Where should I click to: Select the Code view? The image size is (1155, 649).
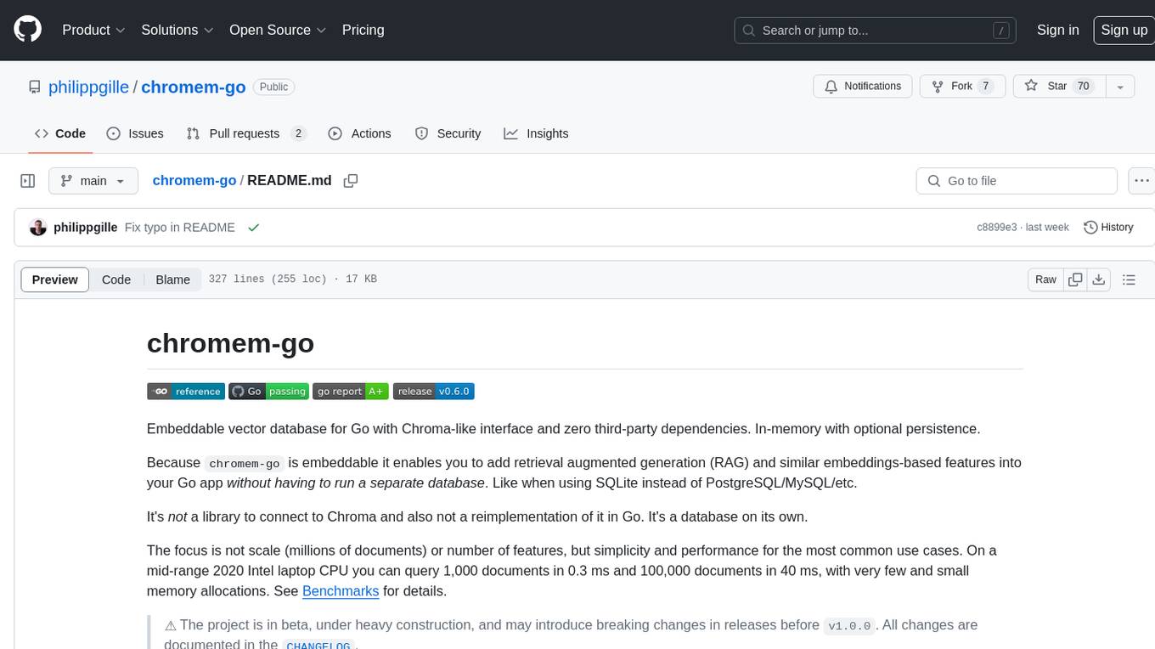[116, 279]
